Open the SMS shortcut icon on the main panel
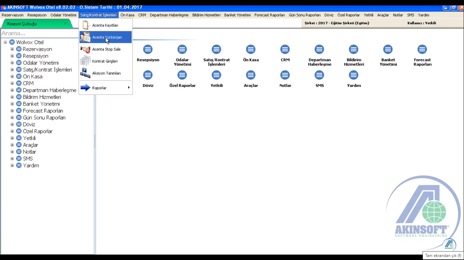 point(319,75)
